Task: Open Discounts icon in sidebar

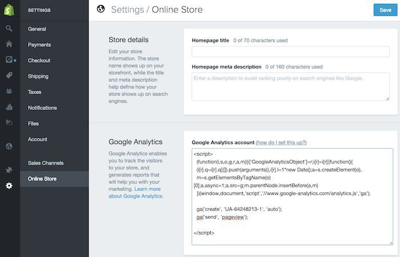Action: (x=9, y=122)
